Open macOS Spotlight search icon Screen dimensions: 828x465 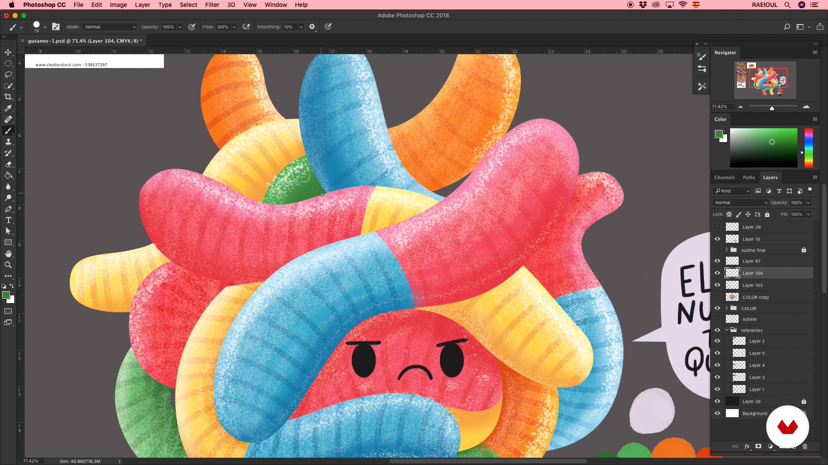pos(787,5)
